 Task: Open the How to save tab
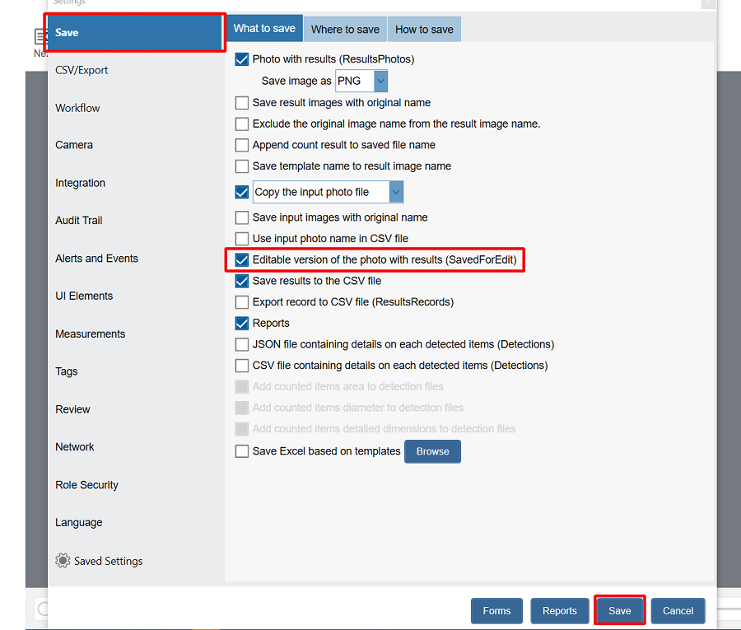click(424, 29)
